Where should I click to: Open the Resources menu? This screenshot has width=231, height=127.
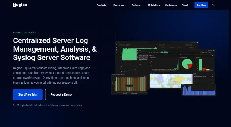click(x=119, y=5)
